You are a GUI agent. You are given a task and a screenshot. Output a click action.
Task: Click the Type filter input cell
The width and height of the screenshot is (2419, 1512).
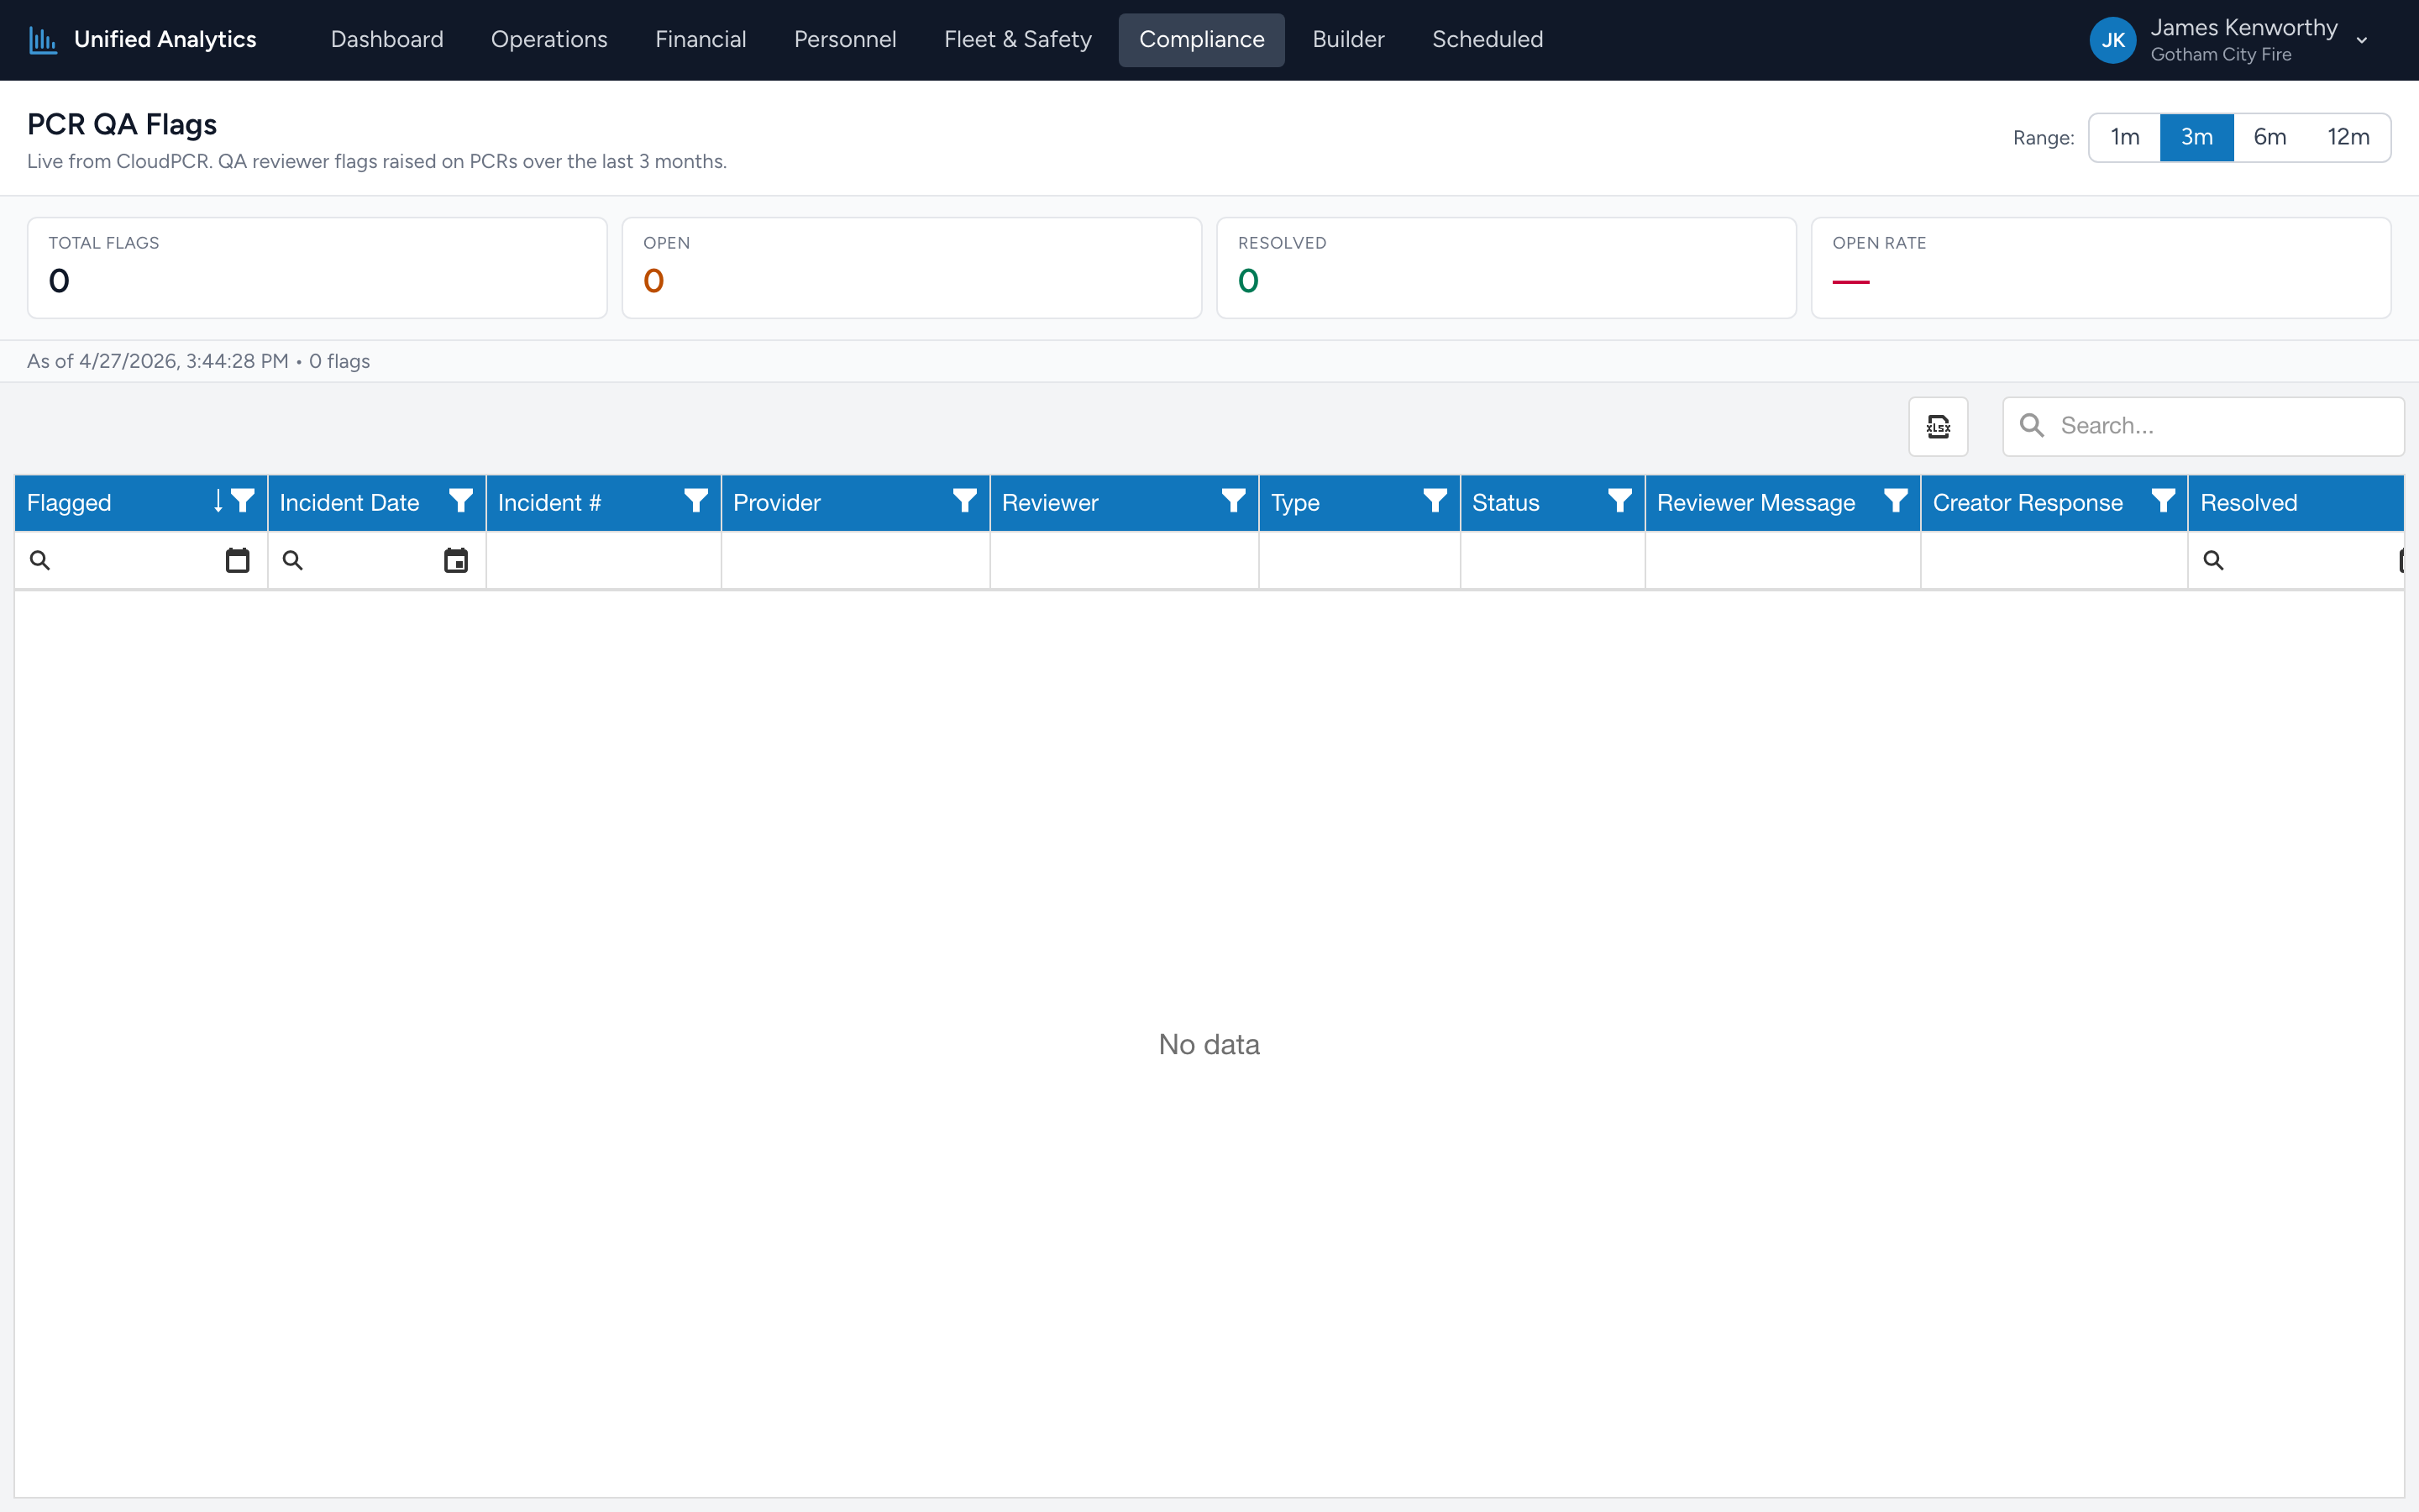(1360, 561)
